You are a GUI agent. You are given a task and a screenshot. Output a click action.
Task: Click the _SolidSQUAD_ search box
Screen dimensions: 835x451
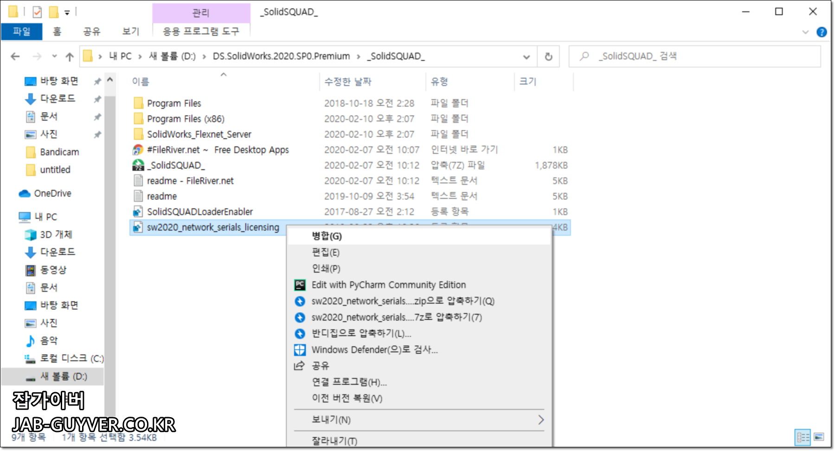coord(694,56)
